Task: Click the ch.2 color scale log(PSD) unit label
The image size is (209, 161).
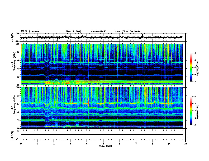Action: 198,112
